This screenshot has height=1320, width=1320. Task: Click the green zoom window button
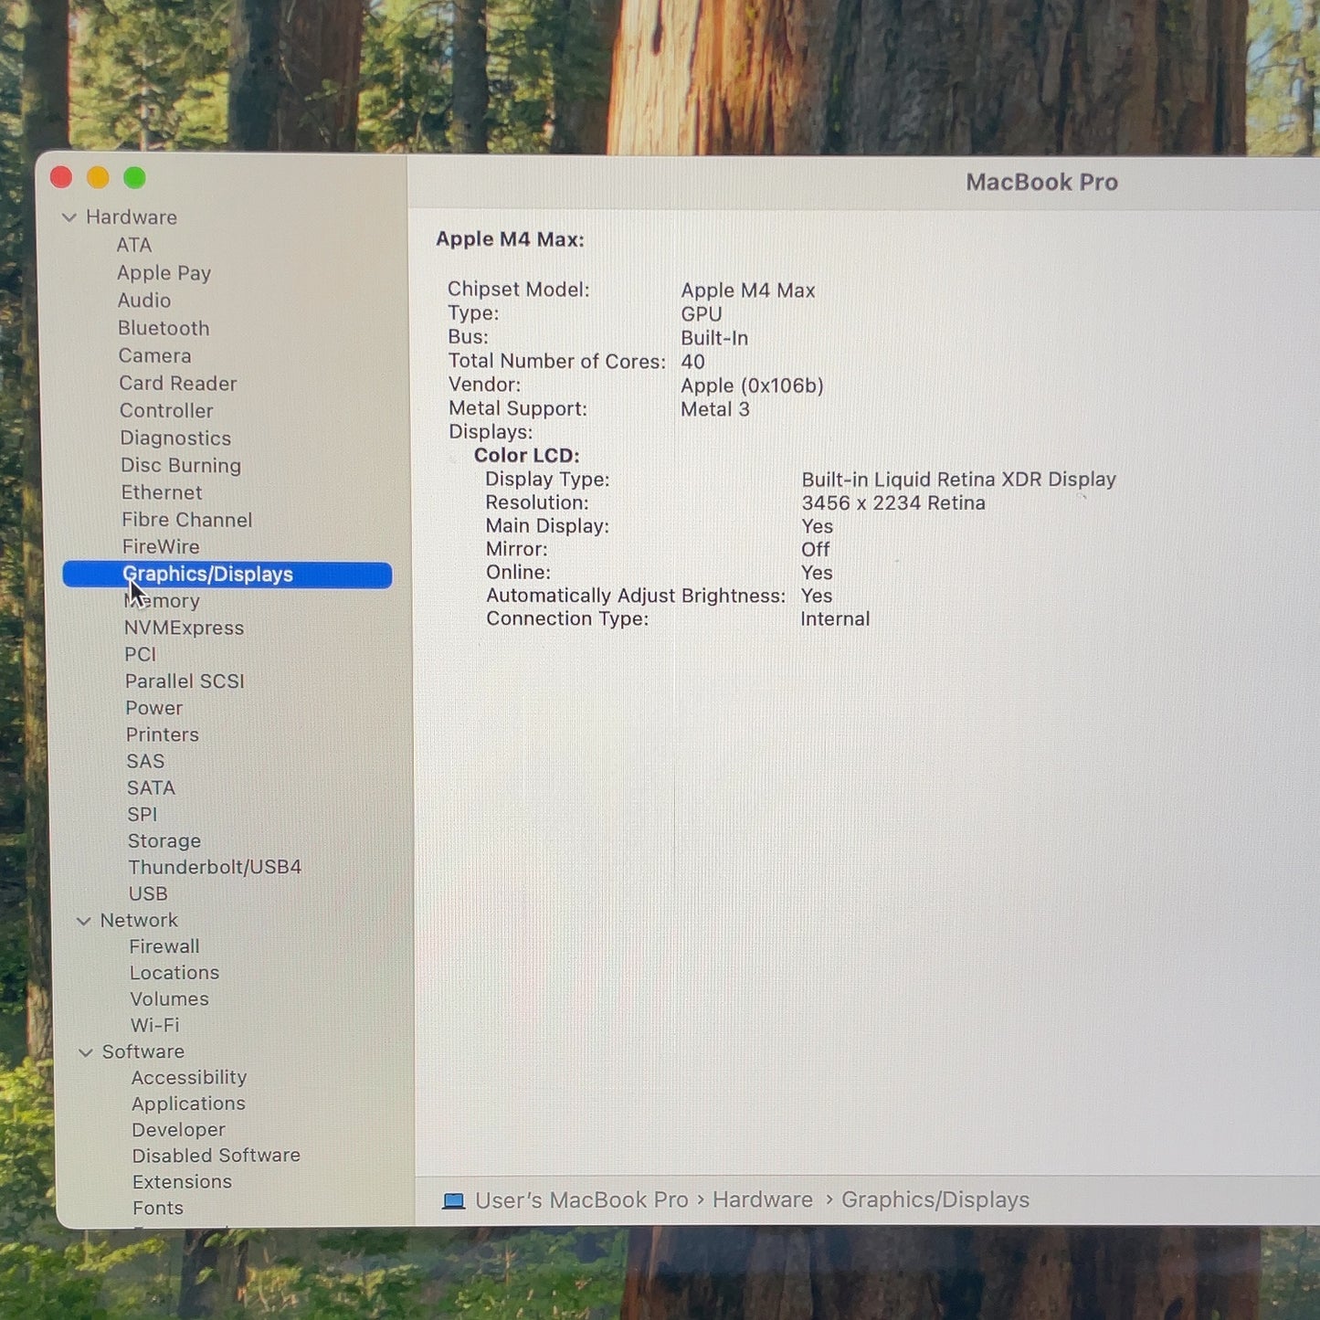coord(134,177)
